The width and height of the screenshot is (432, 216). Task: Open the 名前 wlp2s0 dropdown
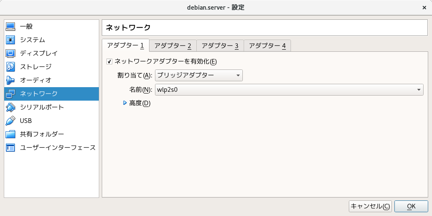click(289, 90)
